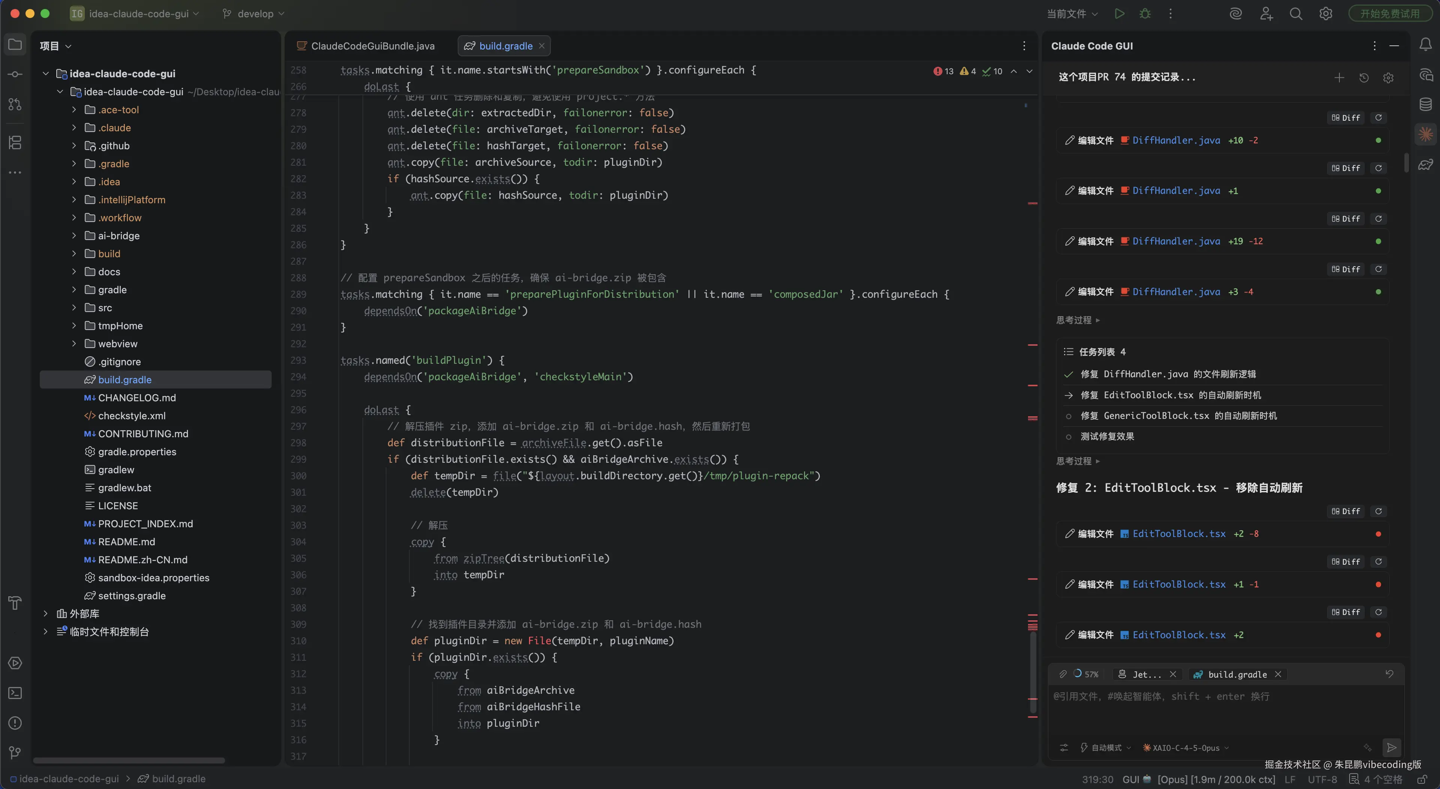Open the Database tool window icon

1425,104
